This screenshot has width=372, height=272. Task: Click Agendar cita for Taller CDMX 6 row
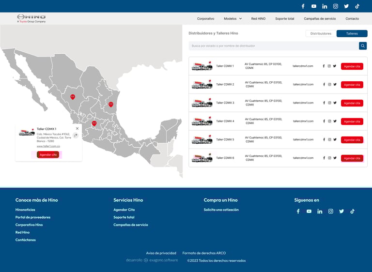[352, 158]
